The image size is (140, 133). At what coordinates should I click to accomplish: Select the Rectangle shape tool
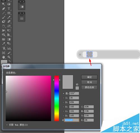pyautogui.click(x=9, y=13)
